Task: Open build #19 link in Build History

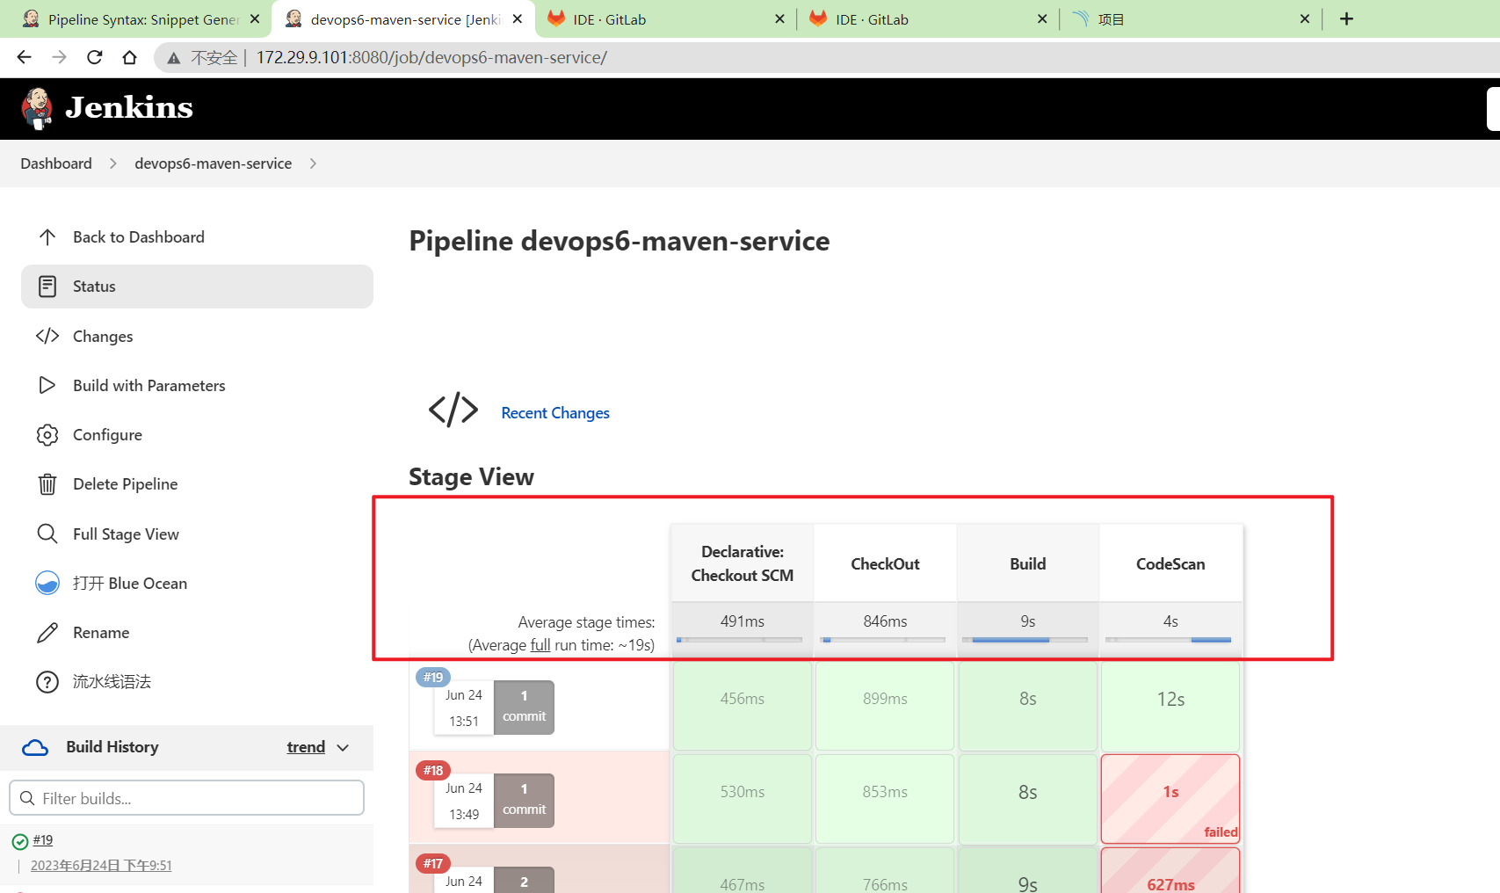Action: click(x=43, y=840)
